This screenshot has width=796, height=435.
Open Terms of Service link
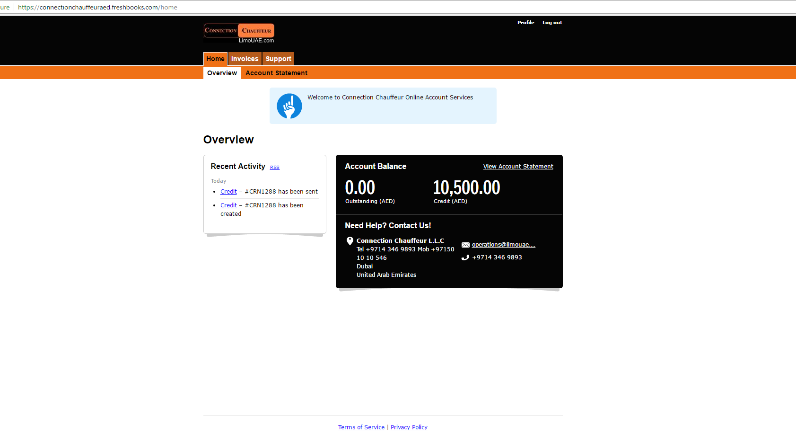pos(361,427)
